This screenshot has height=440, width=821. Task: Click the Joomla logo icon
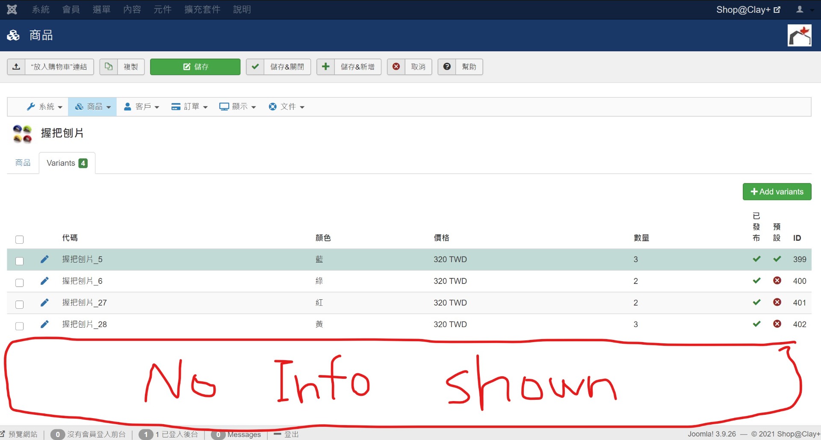pyautogui.click(x=12, y=9)
